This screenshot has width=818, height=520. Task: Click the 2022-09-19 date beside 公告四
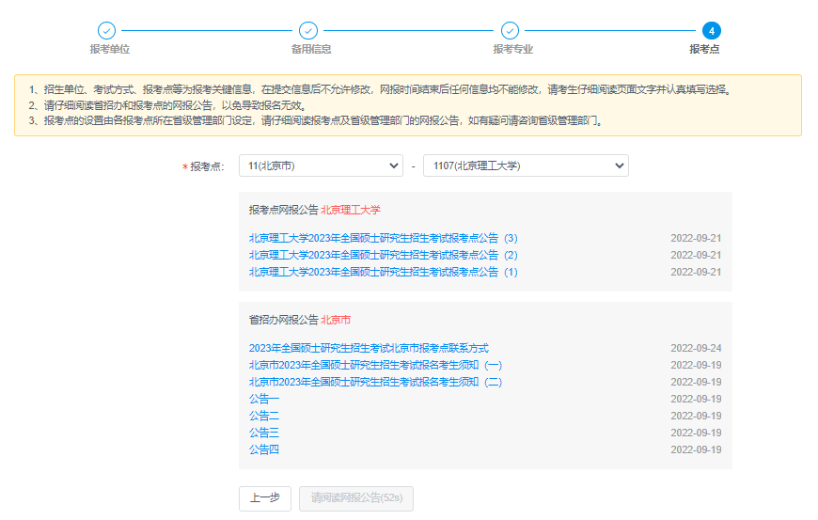696,449
